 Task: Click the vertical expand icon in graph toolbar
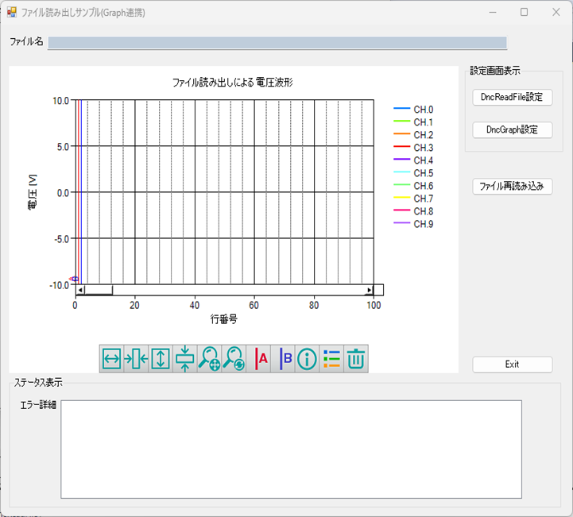pos(161,359)
